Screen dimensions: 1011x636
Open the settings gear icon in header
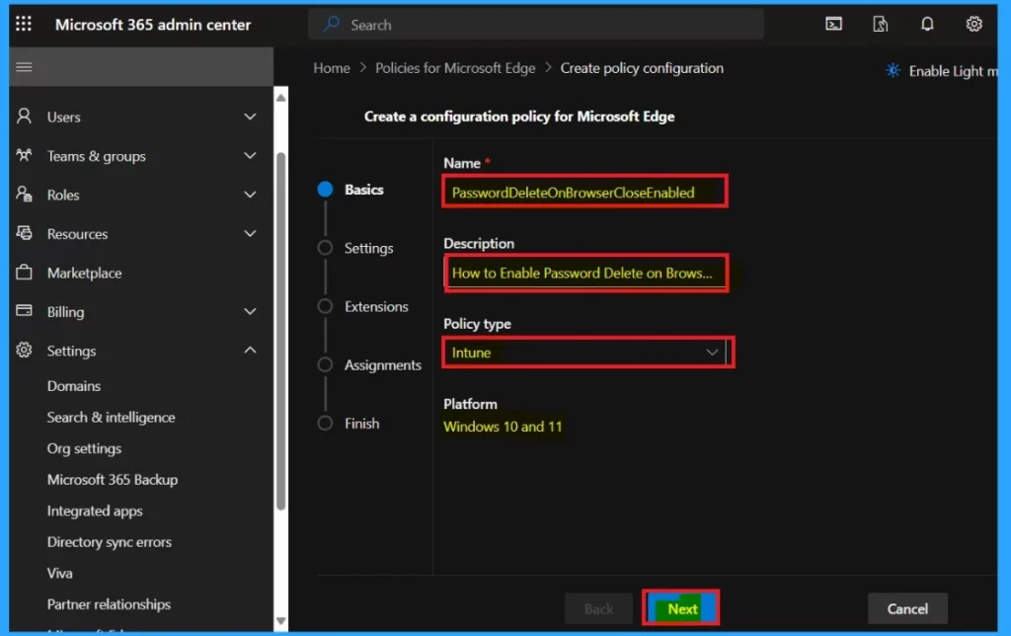[x=973, y=25]
